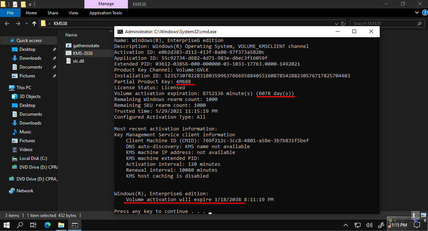Switch to large icons view layout
The height and width of the screenshot is (231, 428).
[x=423, y=215]
